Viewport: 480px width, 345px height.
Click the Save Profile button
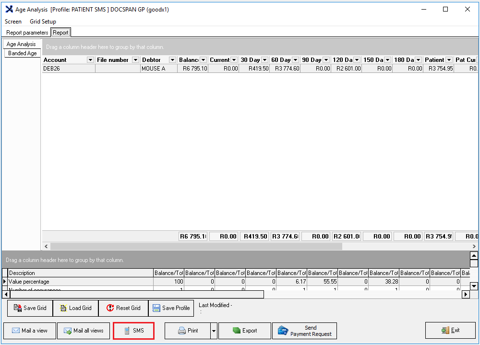click(x=171, y=308)
